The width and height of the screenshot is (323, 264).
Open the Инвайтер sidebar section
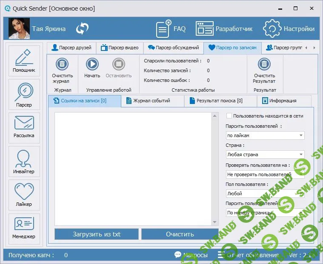coord(24,161)
